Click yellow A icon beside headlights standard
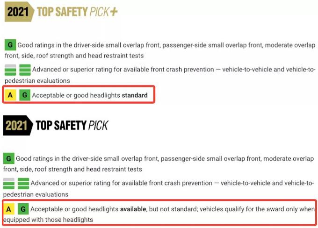Screen dimensions: 318x228 10,95
